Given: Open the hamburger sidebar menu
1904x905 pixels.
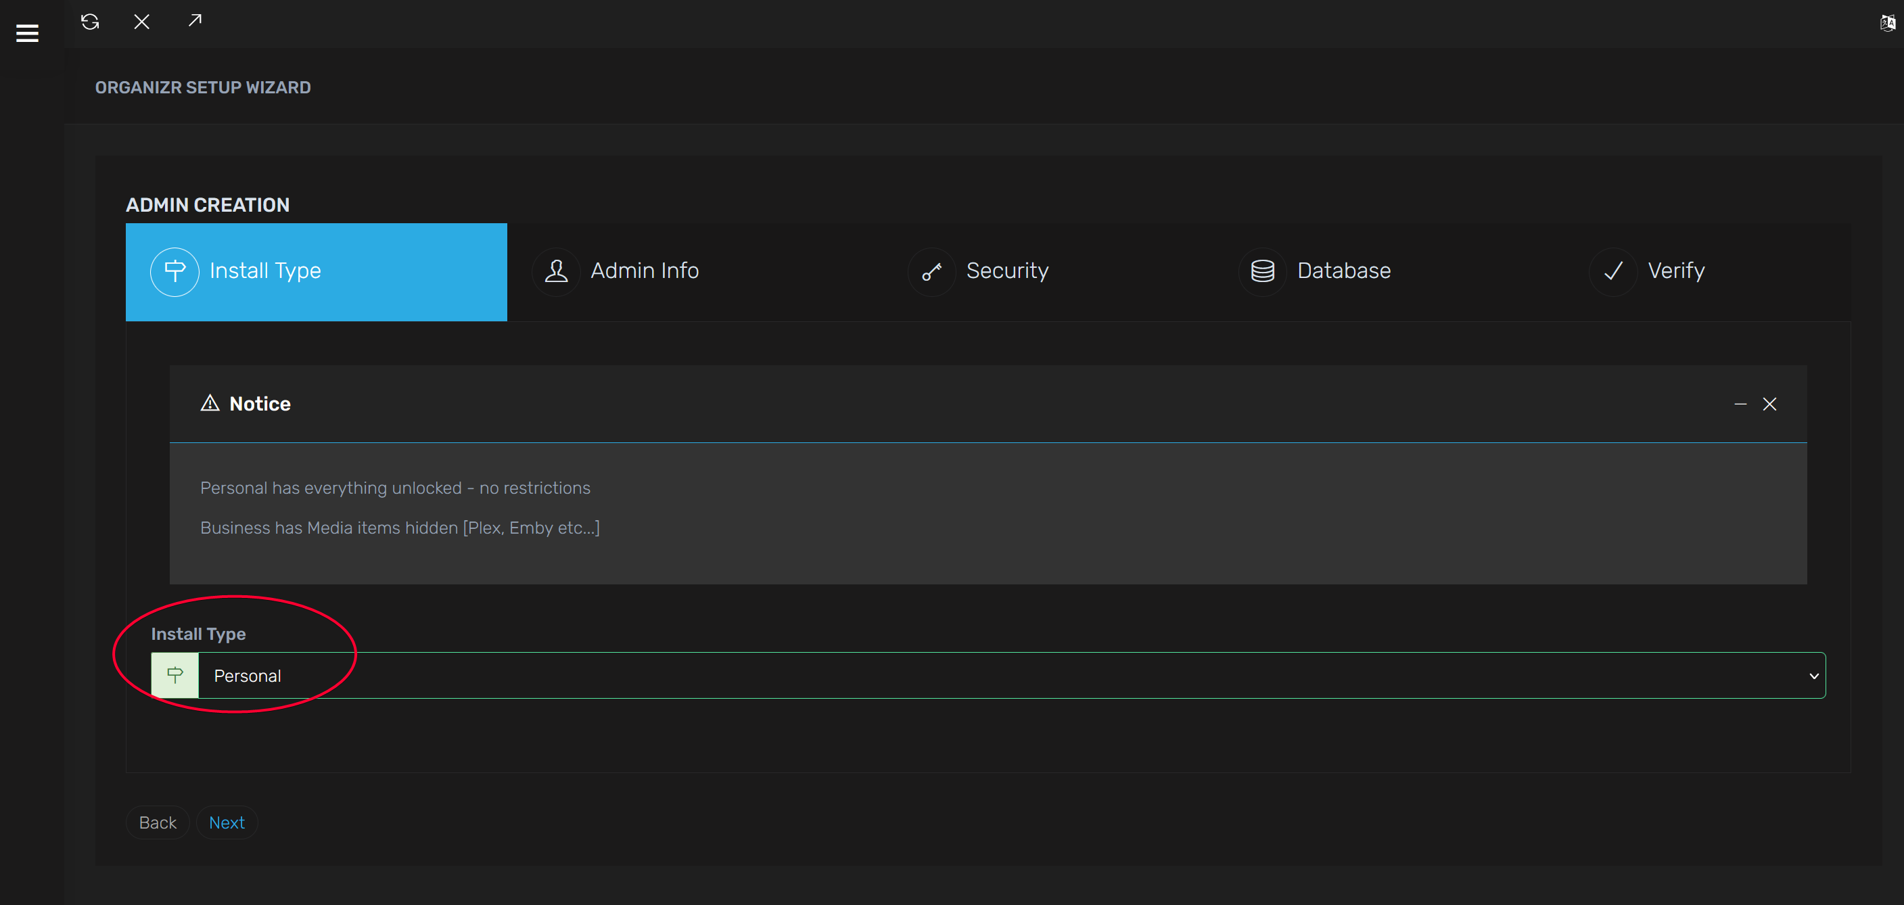Looking at the screenshot, I should [27, 33].
